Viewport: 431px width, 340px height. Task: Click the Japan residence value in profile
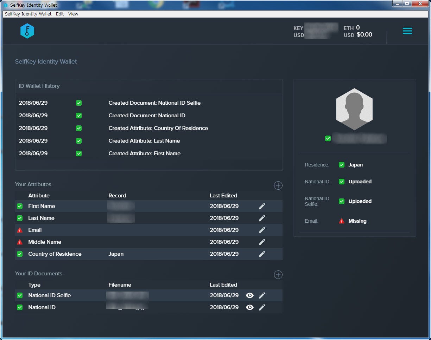pyautogui.click(x=355, y=165)
